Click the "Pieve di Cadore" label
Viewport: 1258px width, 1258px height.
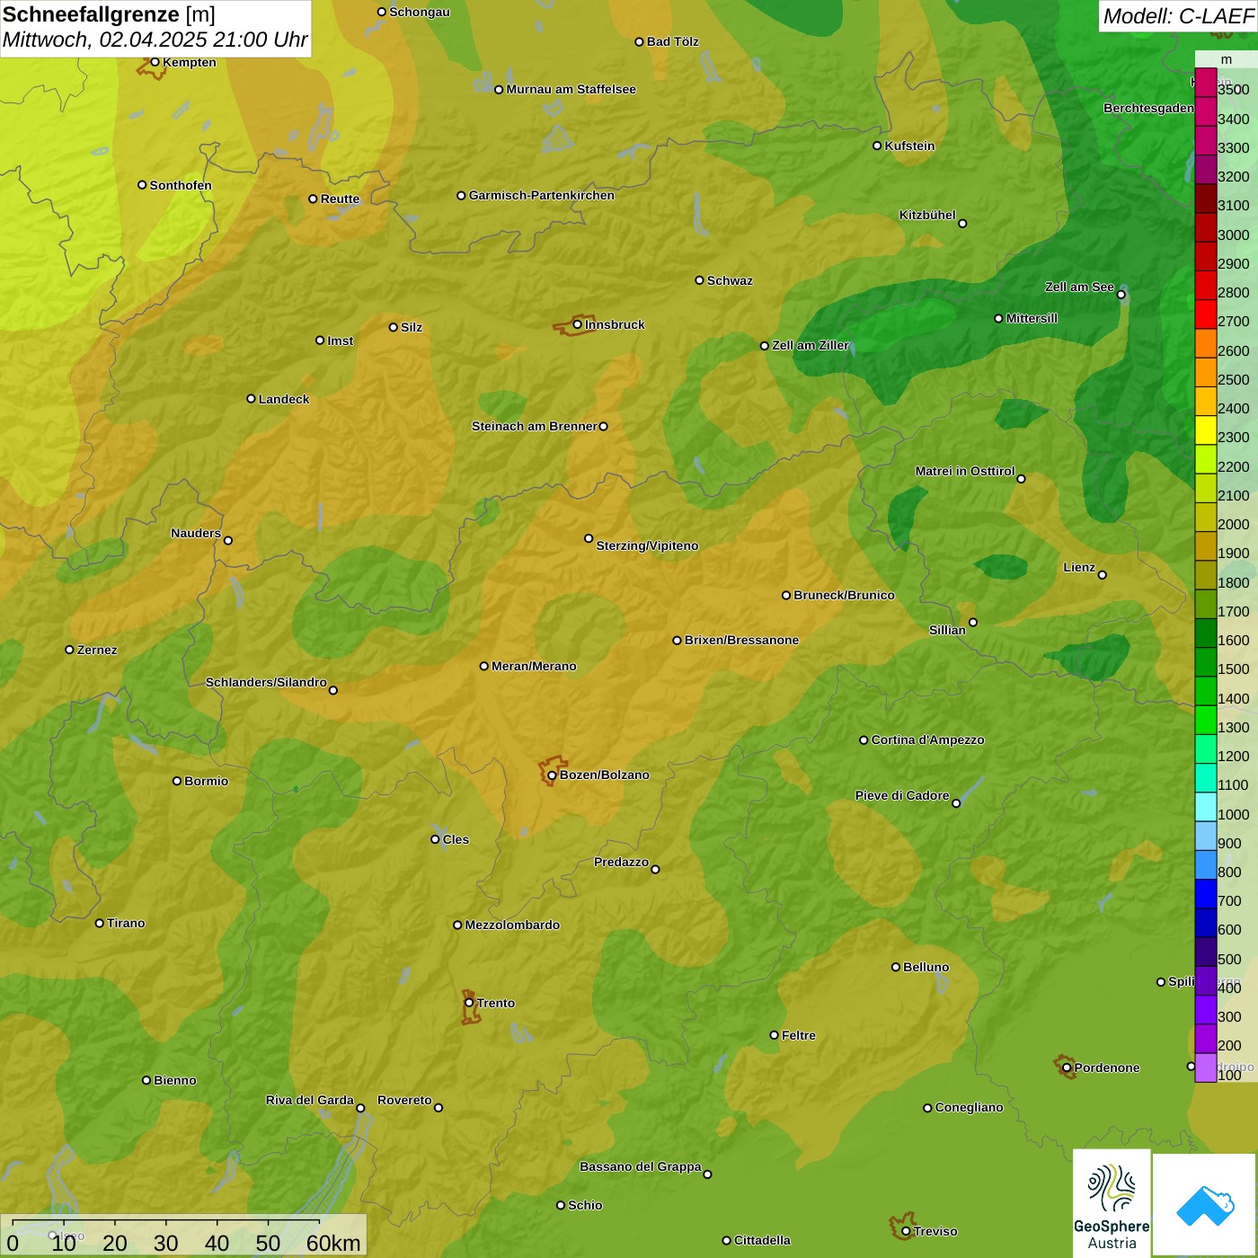point(902,795)
